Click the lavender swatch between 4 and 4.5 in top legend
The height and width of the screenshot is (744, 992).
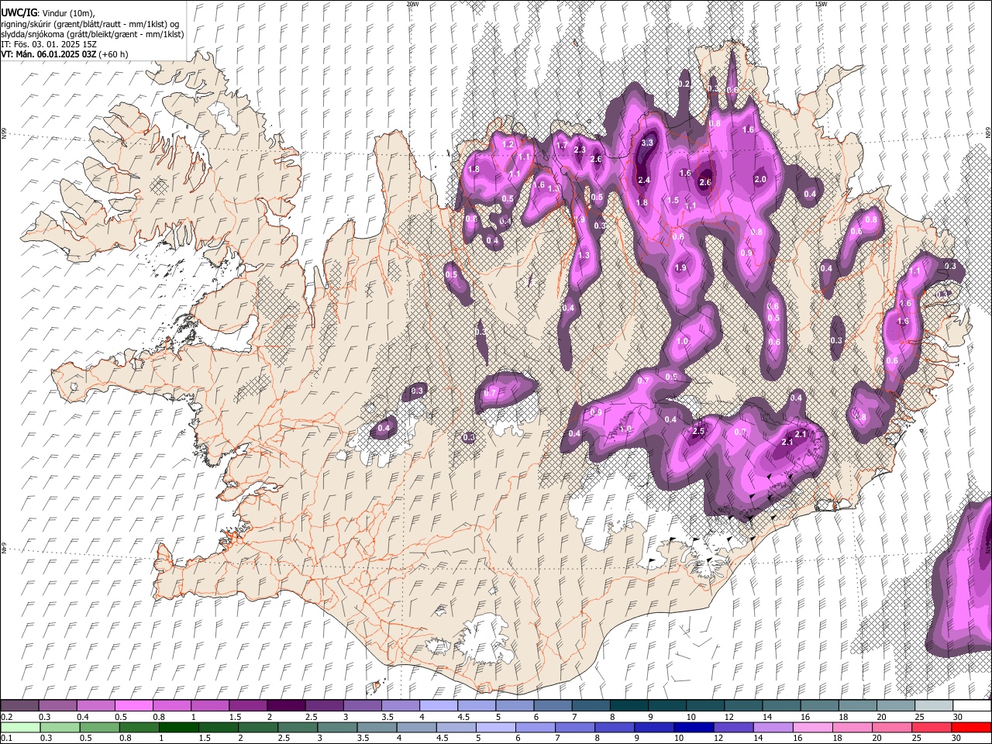coord(438,706)
